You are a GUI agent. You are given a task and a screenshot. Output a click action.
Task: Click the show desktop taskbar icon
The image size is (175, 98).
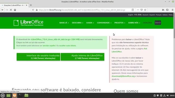[8, 96]
